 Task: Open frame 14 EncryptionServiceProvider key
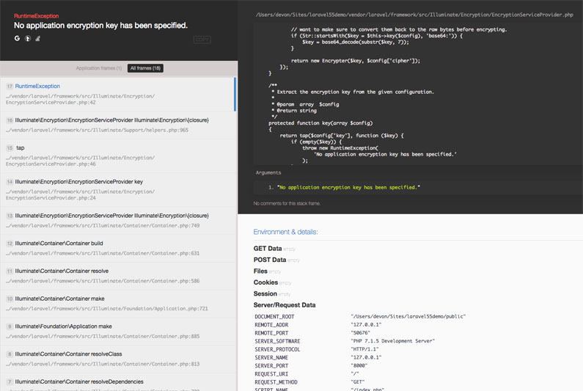tap(119, 190)
